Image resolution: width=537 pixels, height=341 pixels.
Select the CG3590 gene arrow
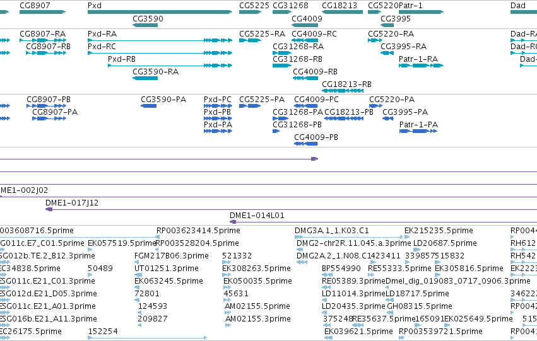(145, 25)
